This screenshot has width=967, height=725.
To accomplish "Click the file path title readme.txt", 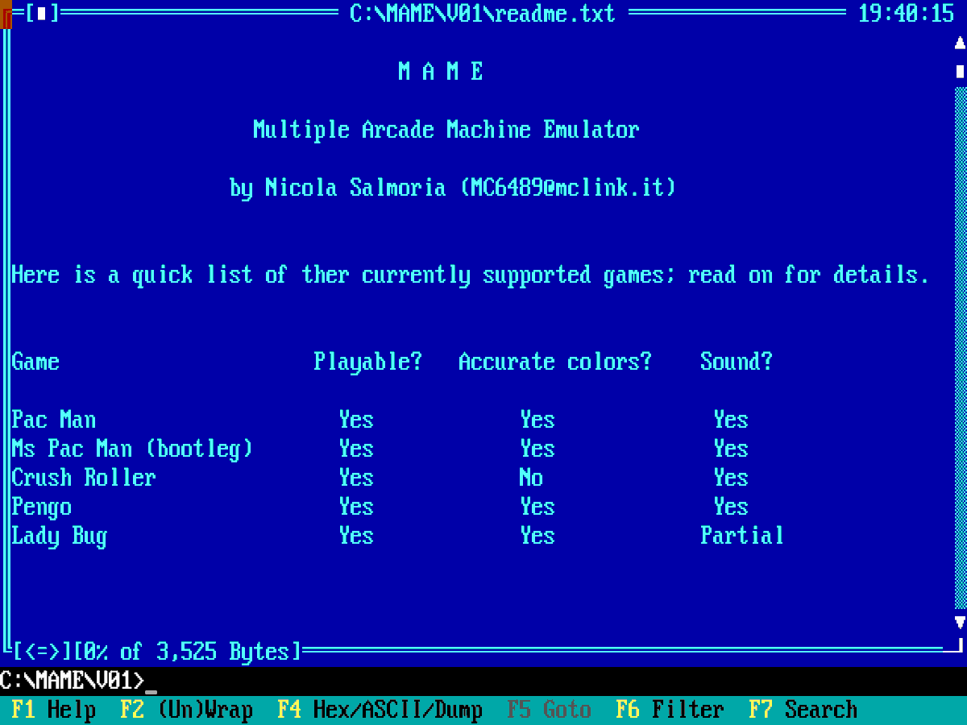I will 483,13.
